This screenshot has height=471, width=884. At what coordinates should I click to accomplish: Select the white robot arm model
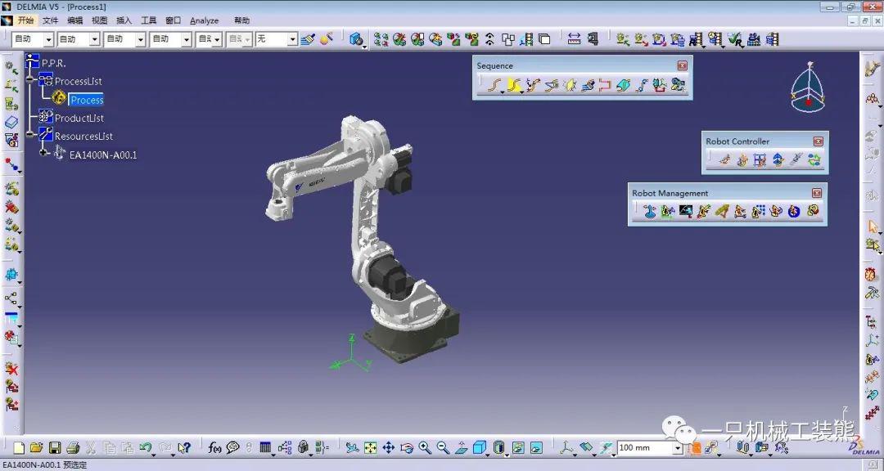[362, 239]
